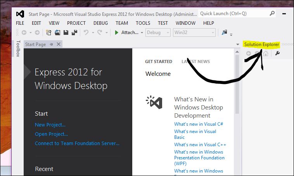Click the green Start play icon
The image size is (294, 176).
(x=116, y=32)
